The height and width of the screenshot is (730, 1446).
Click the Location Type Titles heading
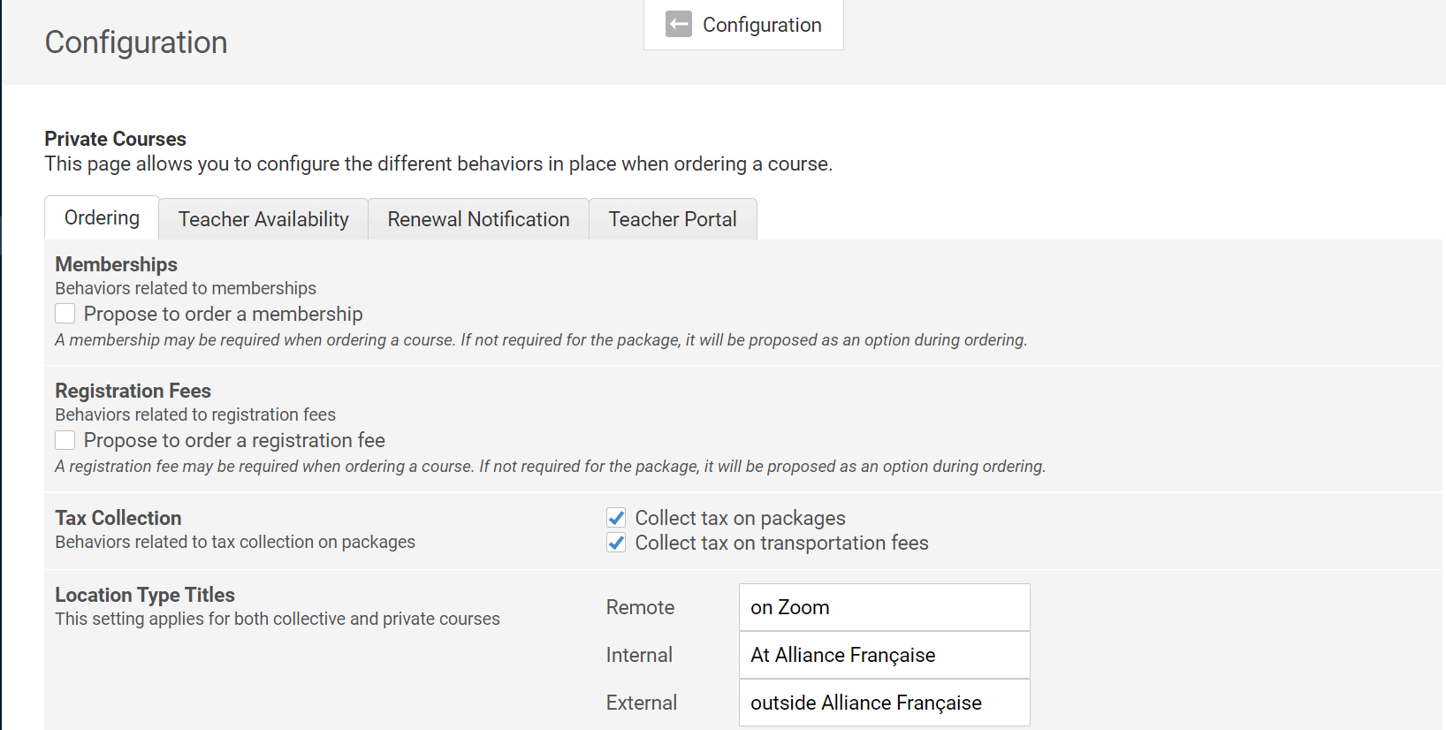[145, 595]
